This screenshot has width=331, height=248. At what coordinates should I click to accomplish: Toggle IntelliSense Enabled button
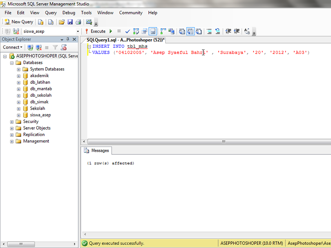tap(153, 31)
